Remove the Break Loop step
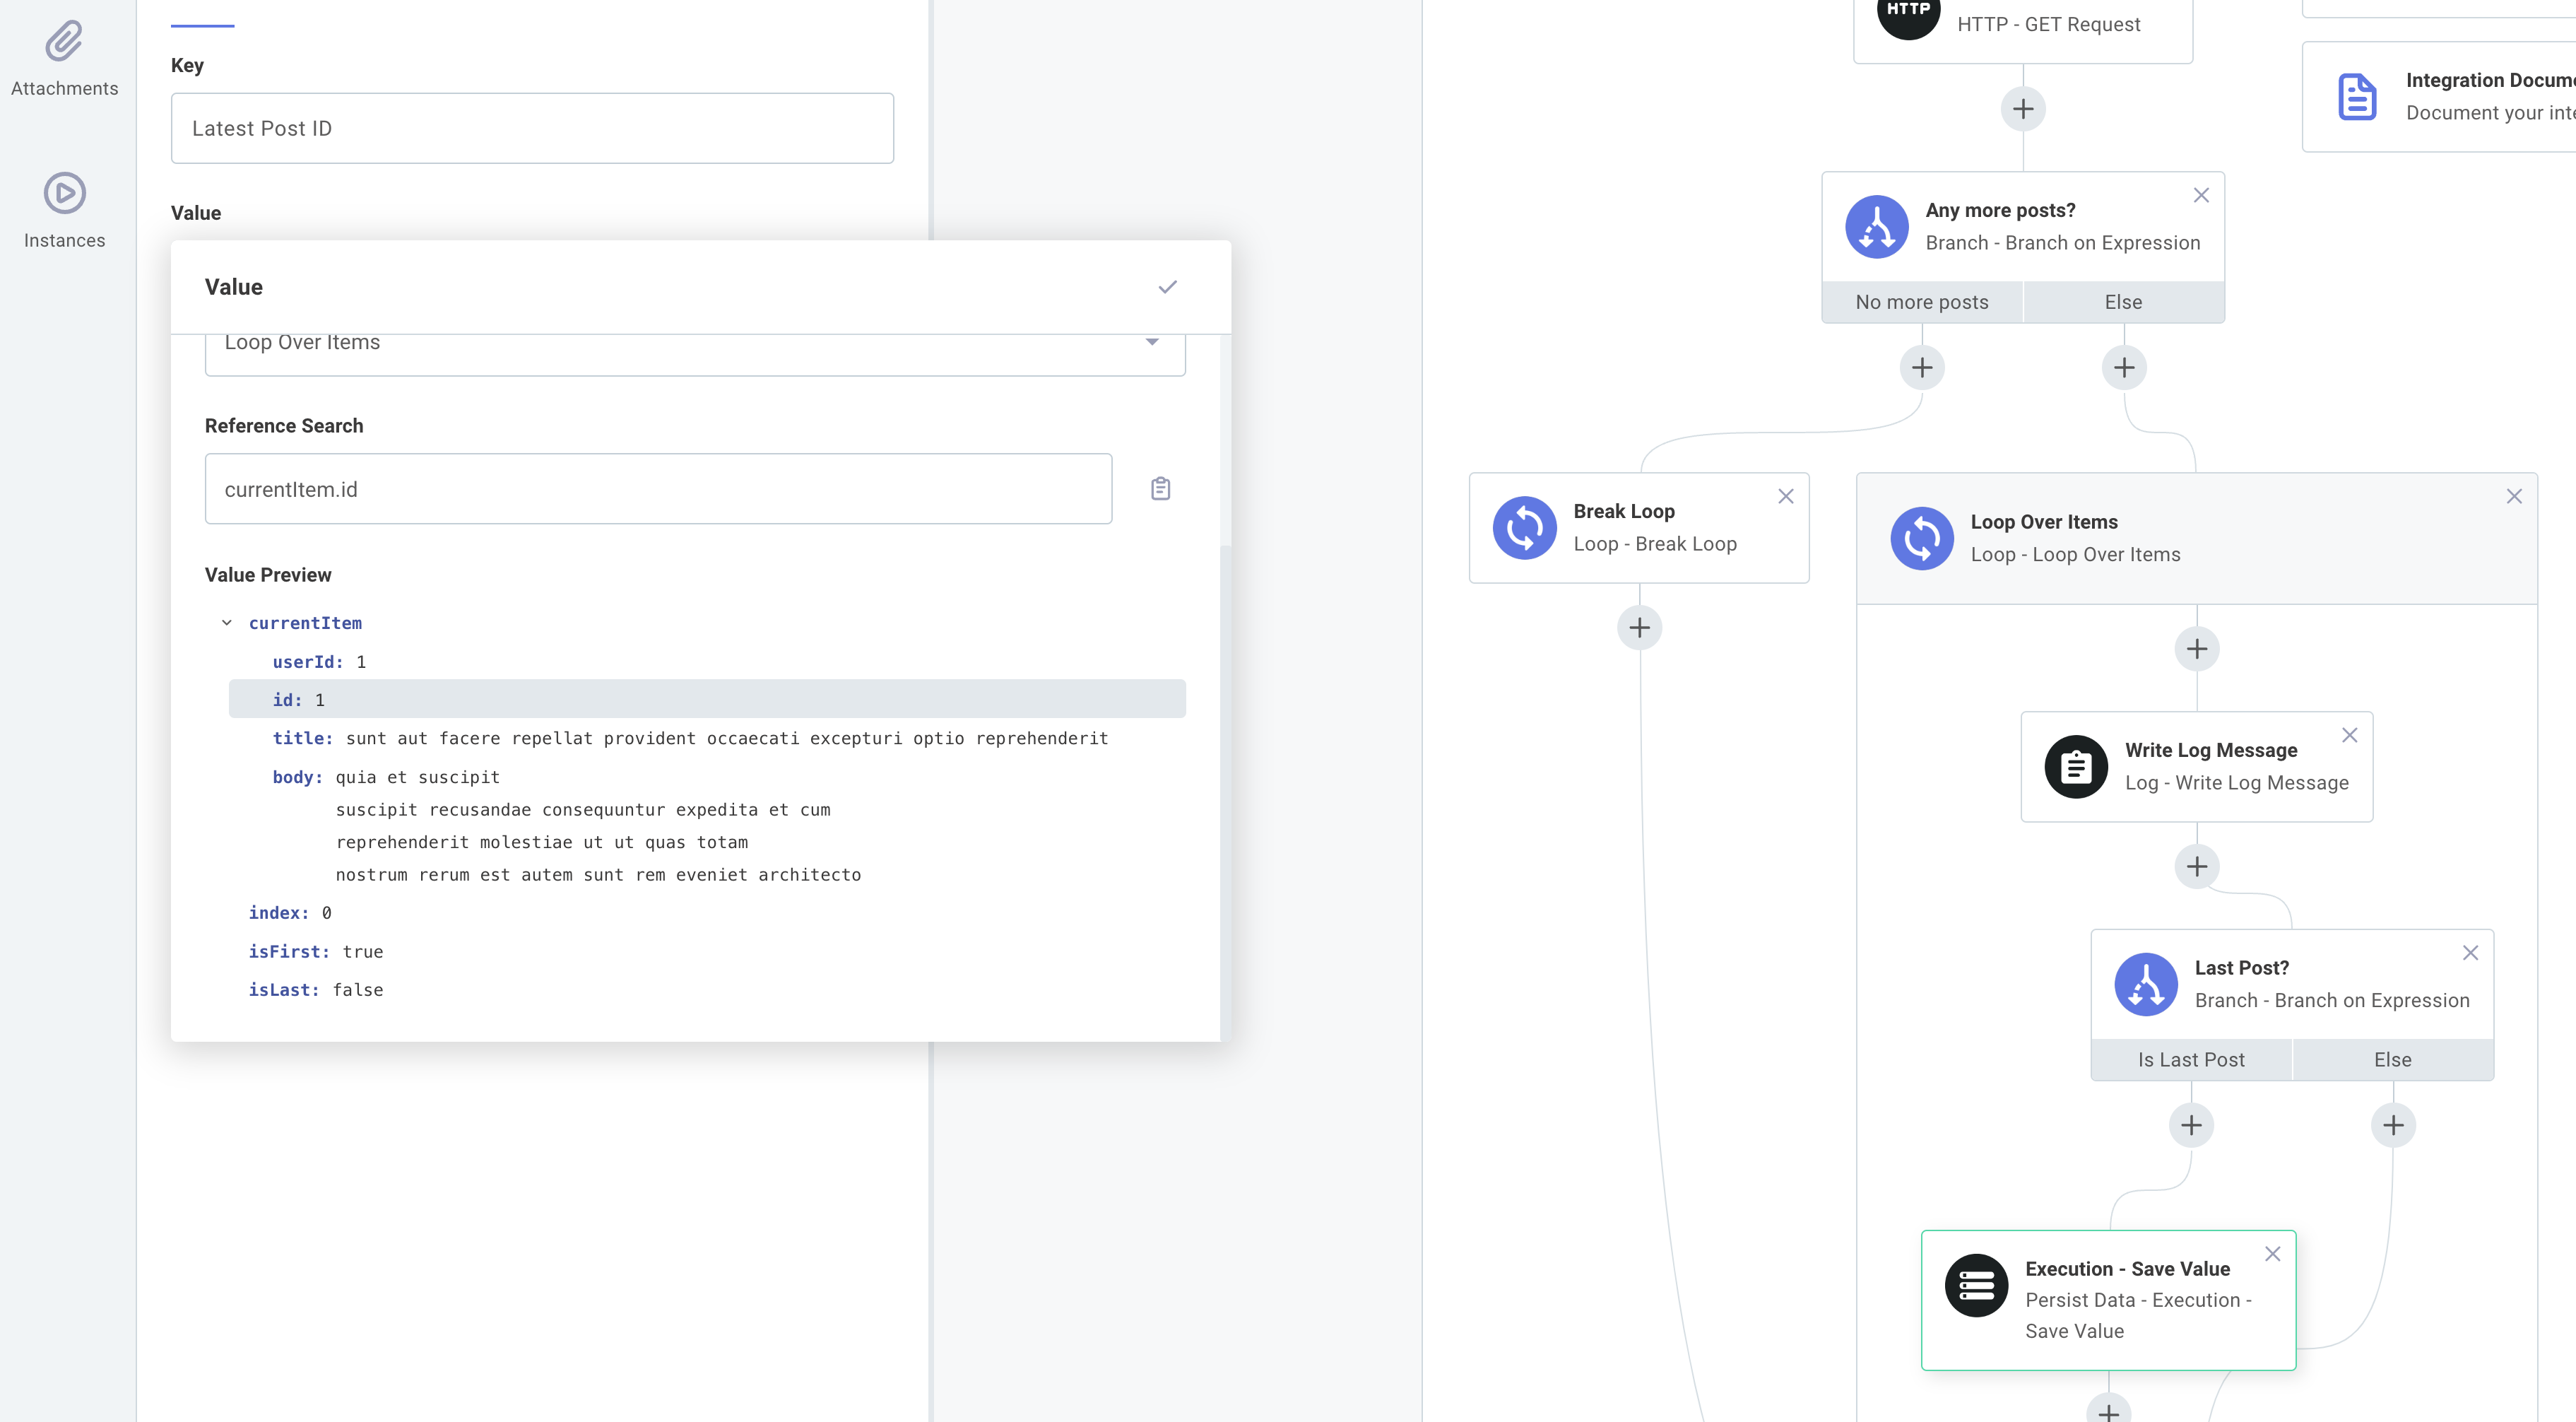Image resolution: width=2576 pixels, height=1422 pixels. [1786, 495]
